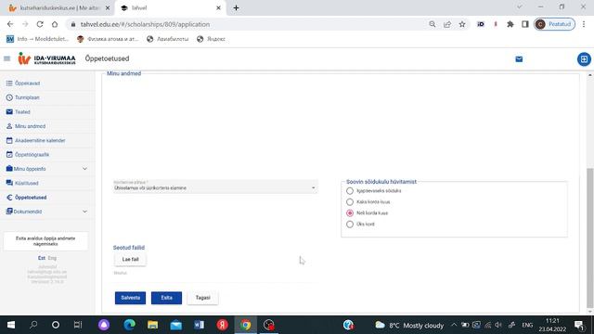The width and height of the screenshot is (594, 334).
Task: Click the Ida-Virumaa Kutsehariduskeskus logo
Action: [x=46, y=58]
